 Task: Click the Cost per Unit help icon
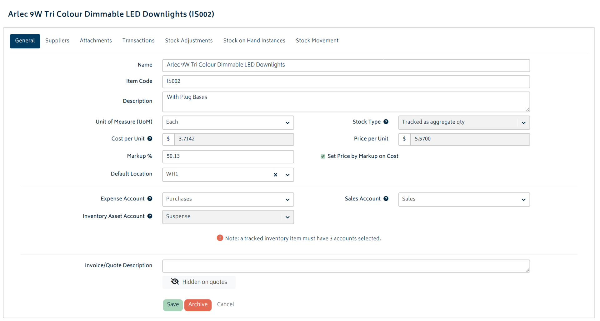click(150, 139)
